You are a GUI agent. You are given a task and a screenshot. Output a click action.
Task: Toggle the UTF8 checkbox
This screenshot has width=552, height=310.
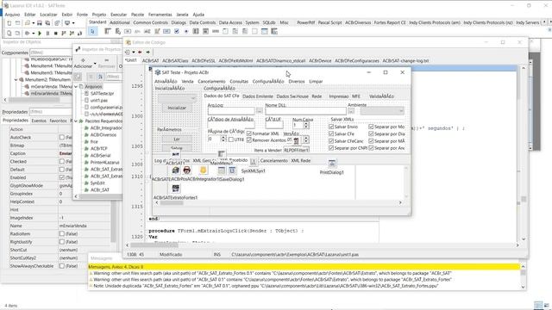[231, 139]
